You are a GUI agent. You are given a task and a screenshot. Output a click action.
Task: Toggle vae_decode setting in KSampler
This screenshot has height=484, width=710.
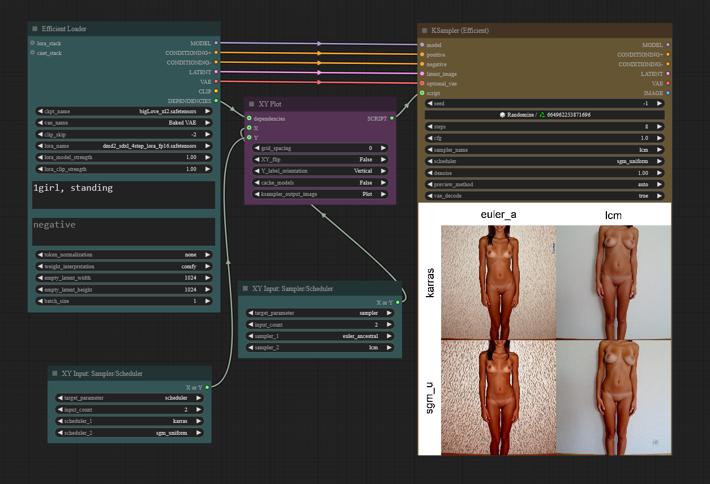click(x=545, y=196)
